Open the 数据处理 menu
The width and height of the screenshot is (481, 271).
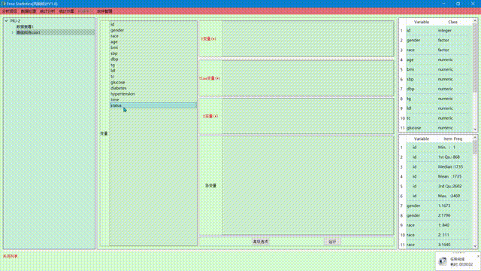coord(29,11)
